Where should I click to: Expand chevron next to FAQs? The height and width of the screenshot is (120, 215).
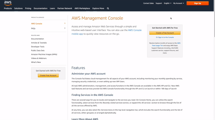point(65,28)
